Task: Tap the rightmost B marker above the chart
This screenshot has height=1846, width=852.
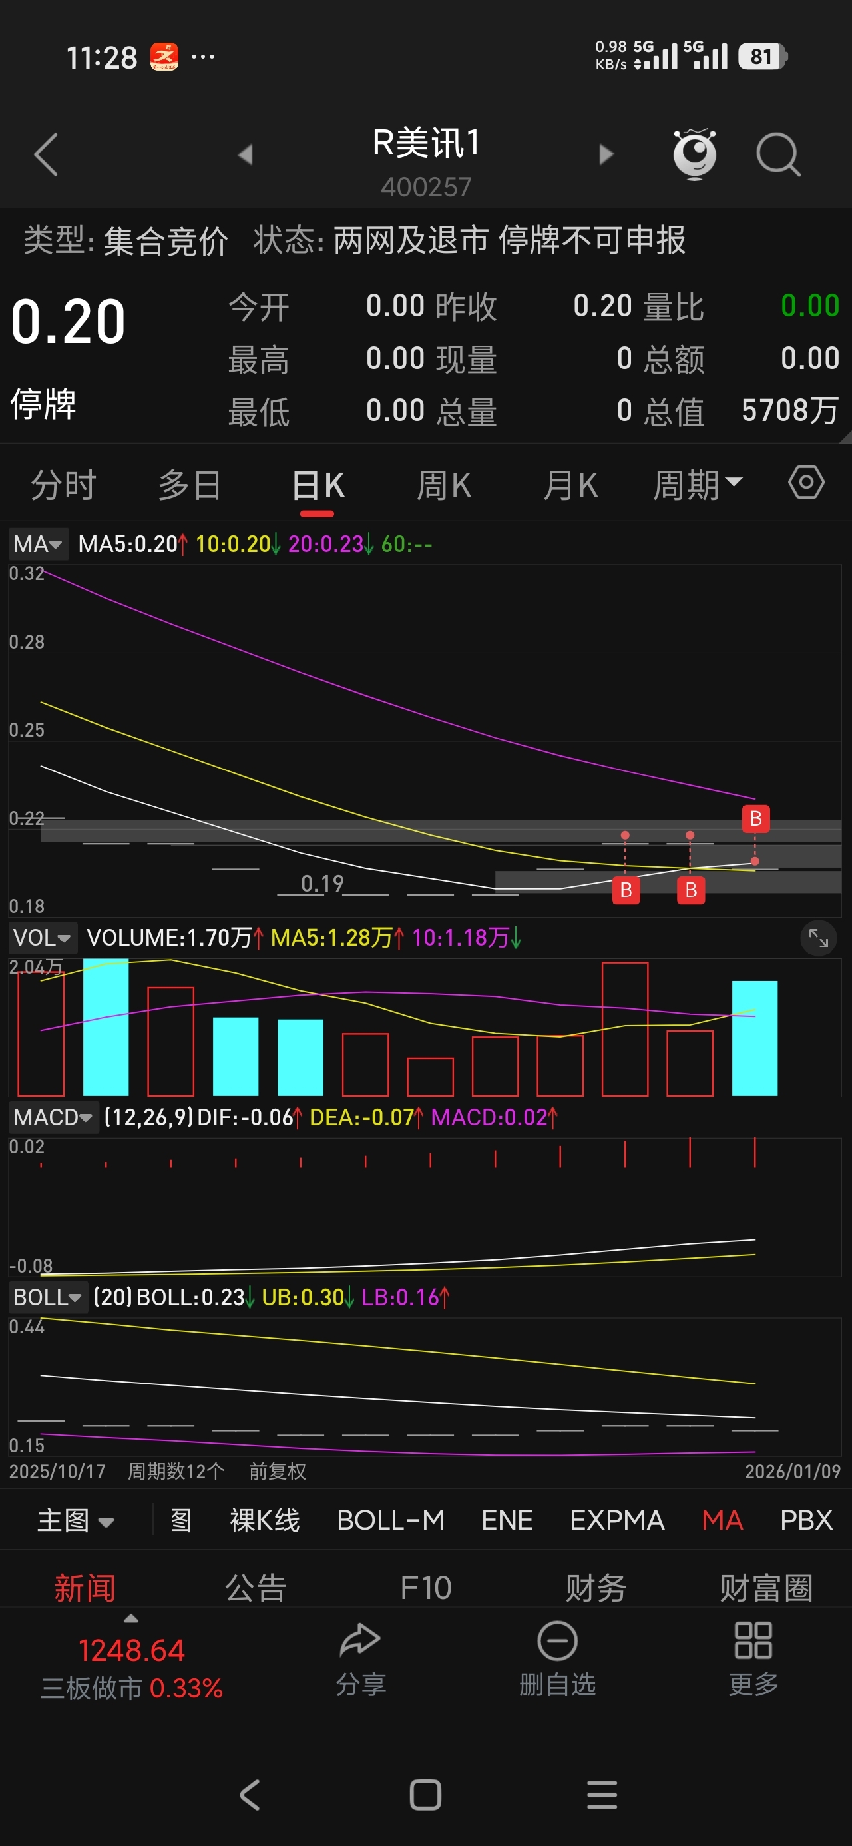Action: tap(755, 818)
